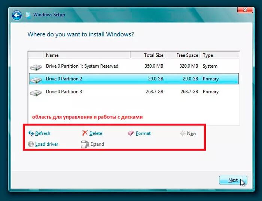Click the Extend link text
Screen dimensions: 262x201
point(97,144)
